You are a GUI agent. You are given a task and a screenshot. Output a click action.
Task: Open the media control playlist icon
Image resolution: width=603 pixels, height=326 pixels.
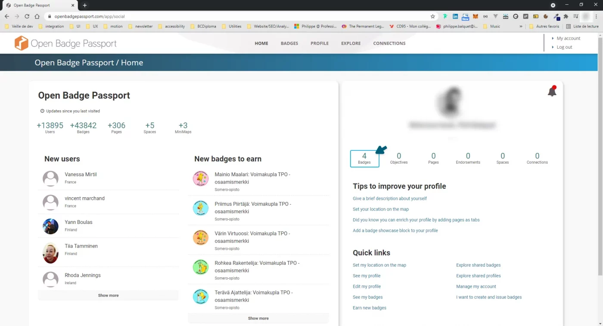576,16
